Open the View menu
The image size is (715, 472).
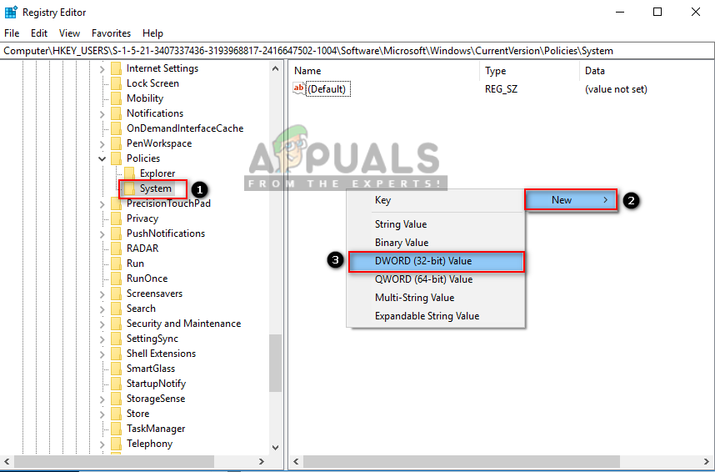[69, 33]
